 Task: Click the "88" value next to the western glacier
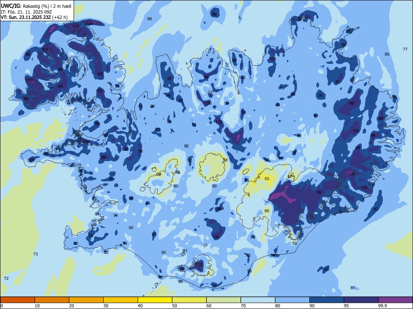pyautogui.click(x=177, y=172)
